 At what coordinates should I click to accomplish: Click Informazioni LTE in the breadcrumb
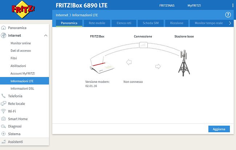coord(85,15)
